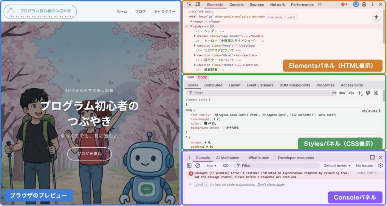Viewport: 387px width, 206px height.
Task: Open the Computed tab
Action: (x=213, y=85)
